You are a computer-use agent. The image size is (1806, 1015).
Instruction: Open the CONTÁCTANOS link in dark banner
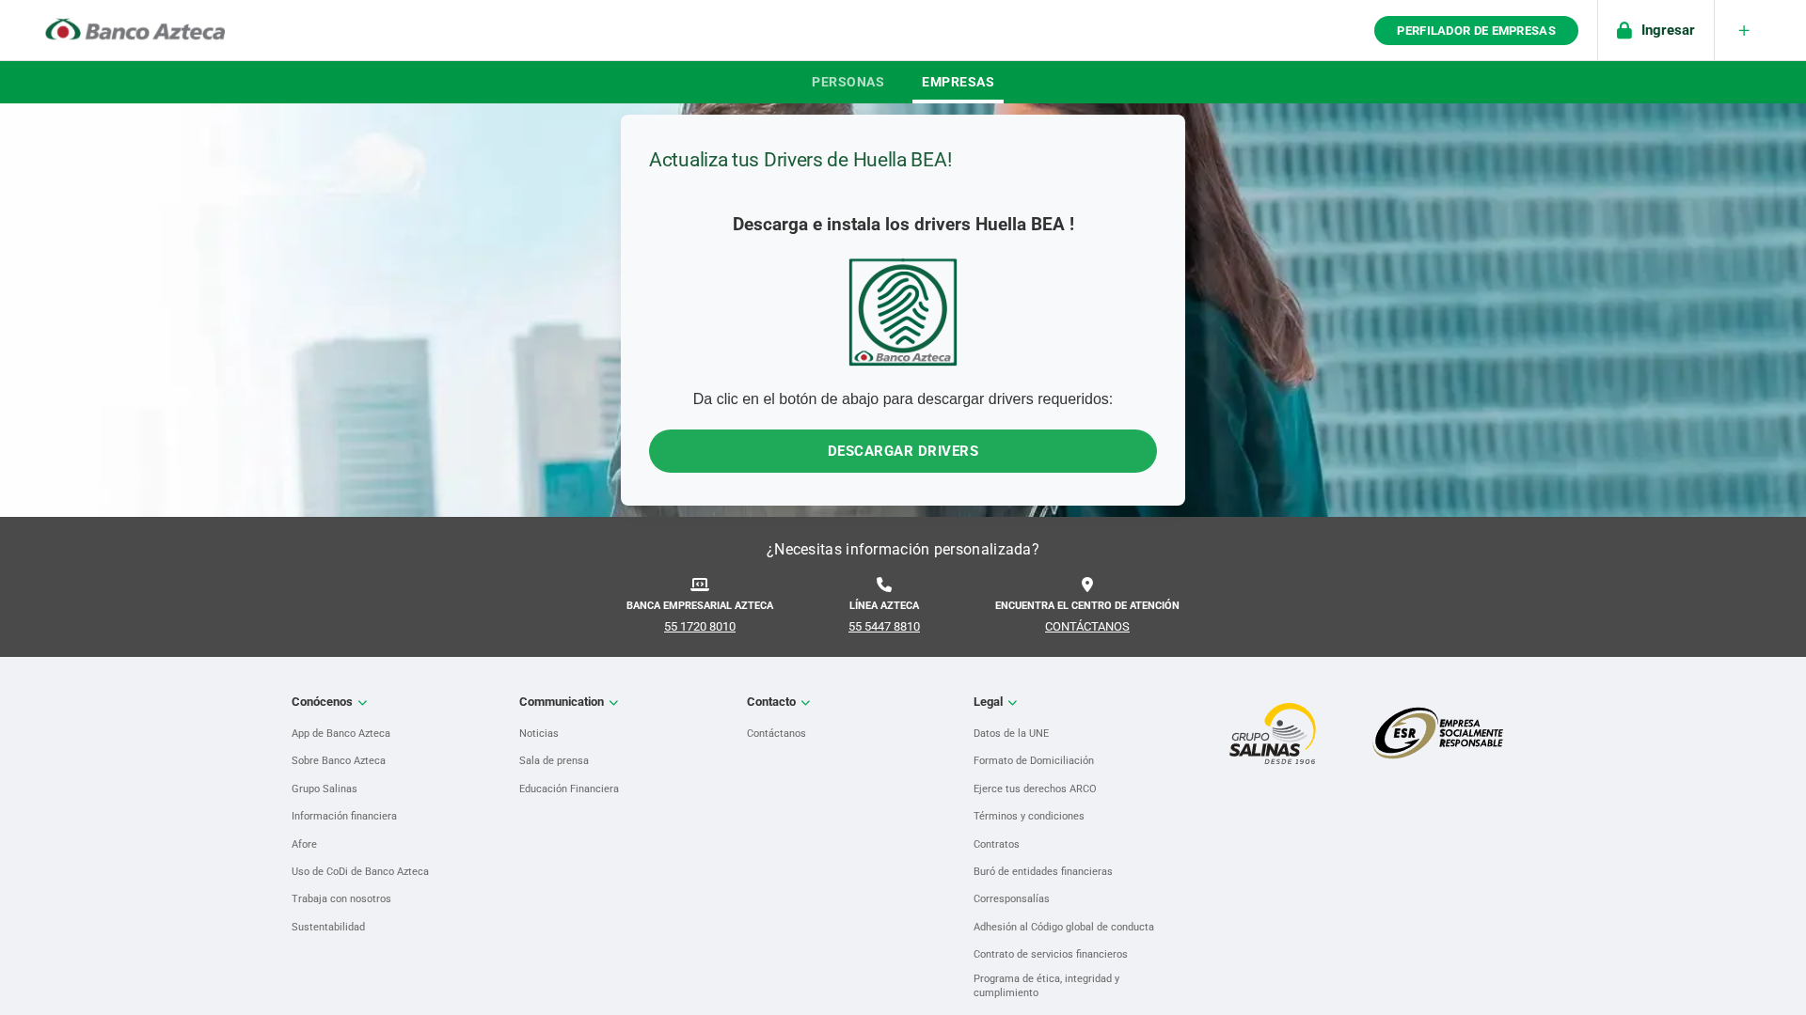pyautogui.click(x=1087, y=627)
